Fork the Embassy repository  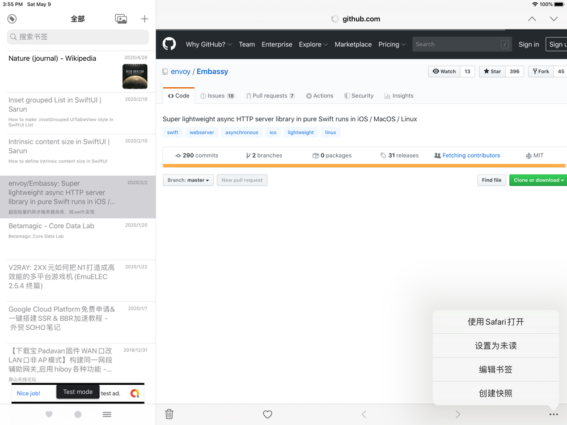click(x=541, y=71)
